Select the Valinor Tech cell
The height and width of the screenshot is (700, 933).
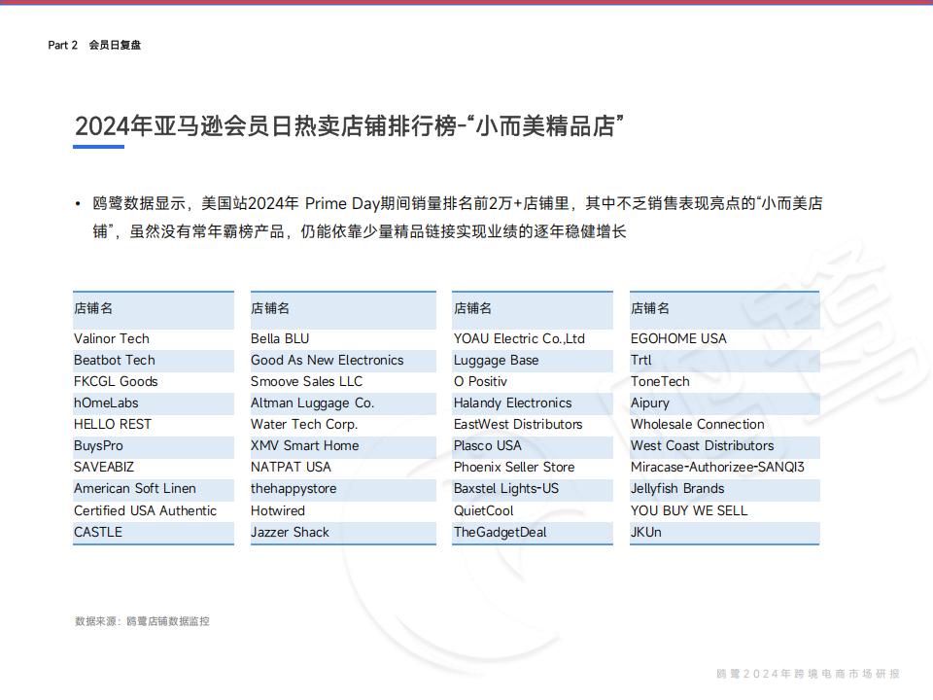coord(154,338)
